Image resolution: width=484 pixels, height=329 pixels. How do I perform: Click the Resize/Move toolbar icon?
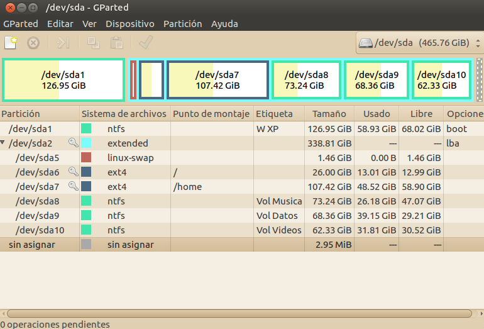(63, 43)
